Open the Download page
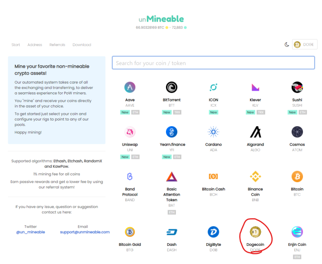 click(x=82, y=45)
